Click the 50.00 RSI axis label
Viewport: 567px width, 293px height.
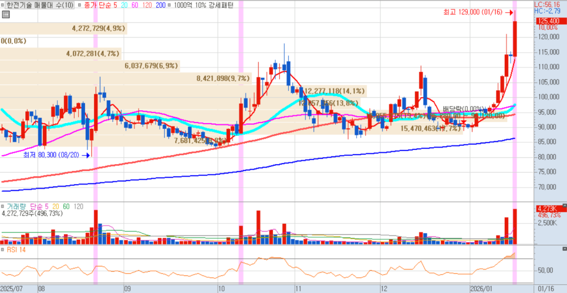(x=546, y=270)
